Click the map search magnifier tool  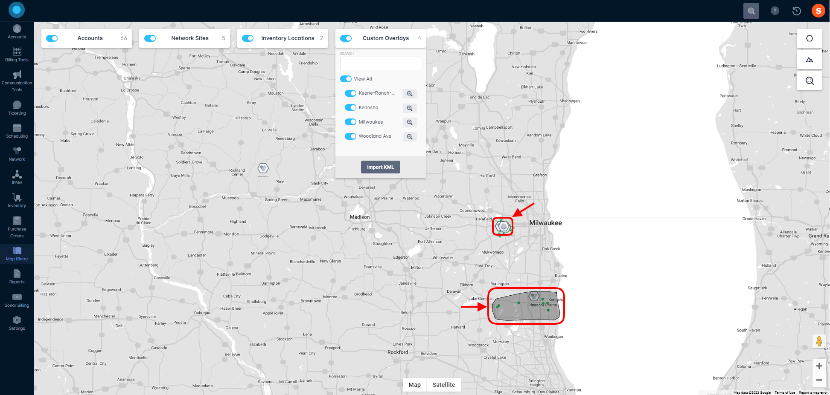(809, 81)
